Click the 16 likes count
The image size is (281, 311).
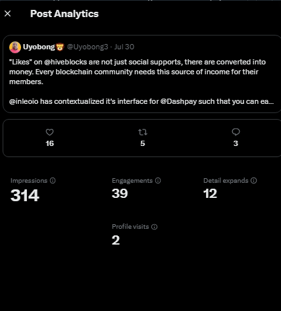49,143
